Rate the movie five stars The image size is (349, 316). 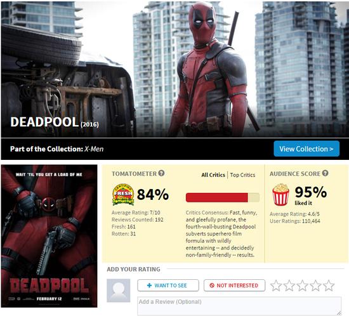click(x=329, y=286)
